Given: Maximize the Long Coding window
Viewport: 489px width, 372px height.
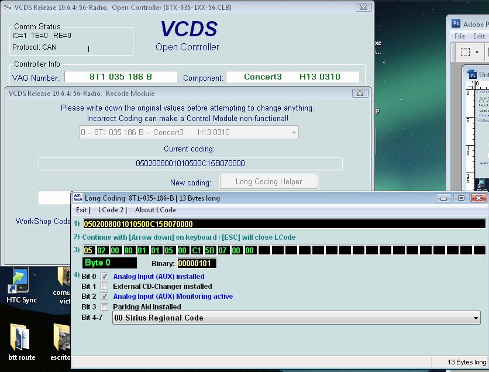Looking at the screenshot, I should click(x=461, y=198).
